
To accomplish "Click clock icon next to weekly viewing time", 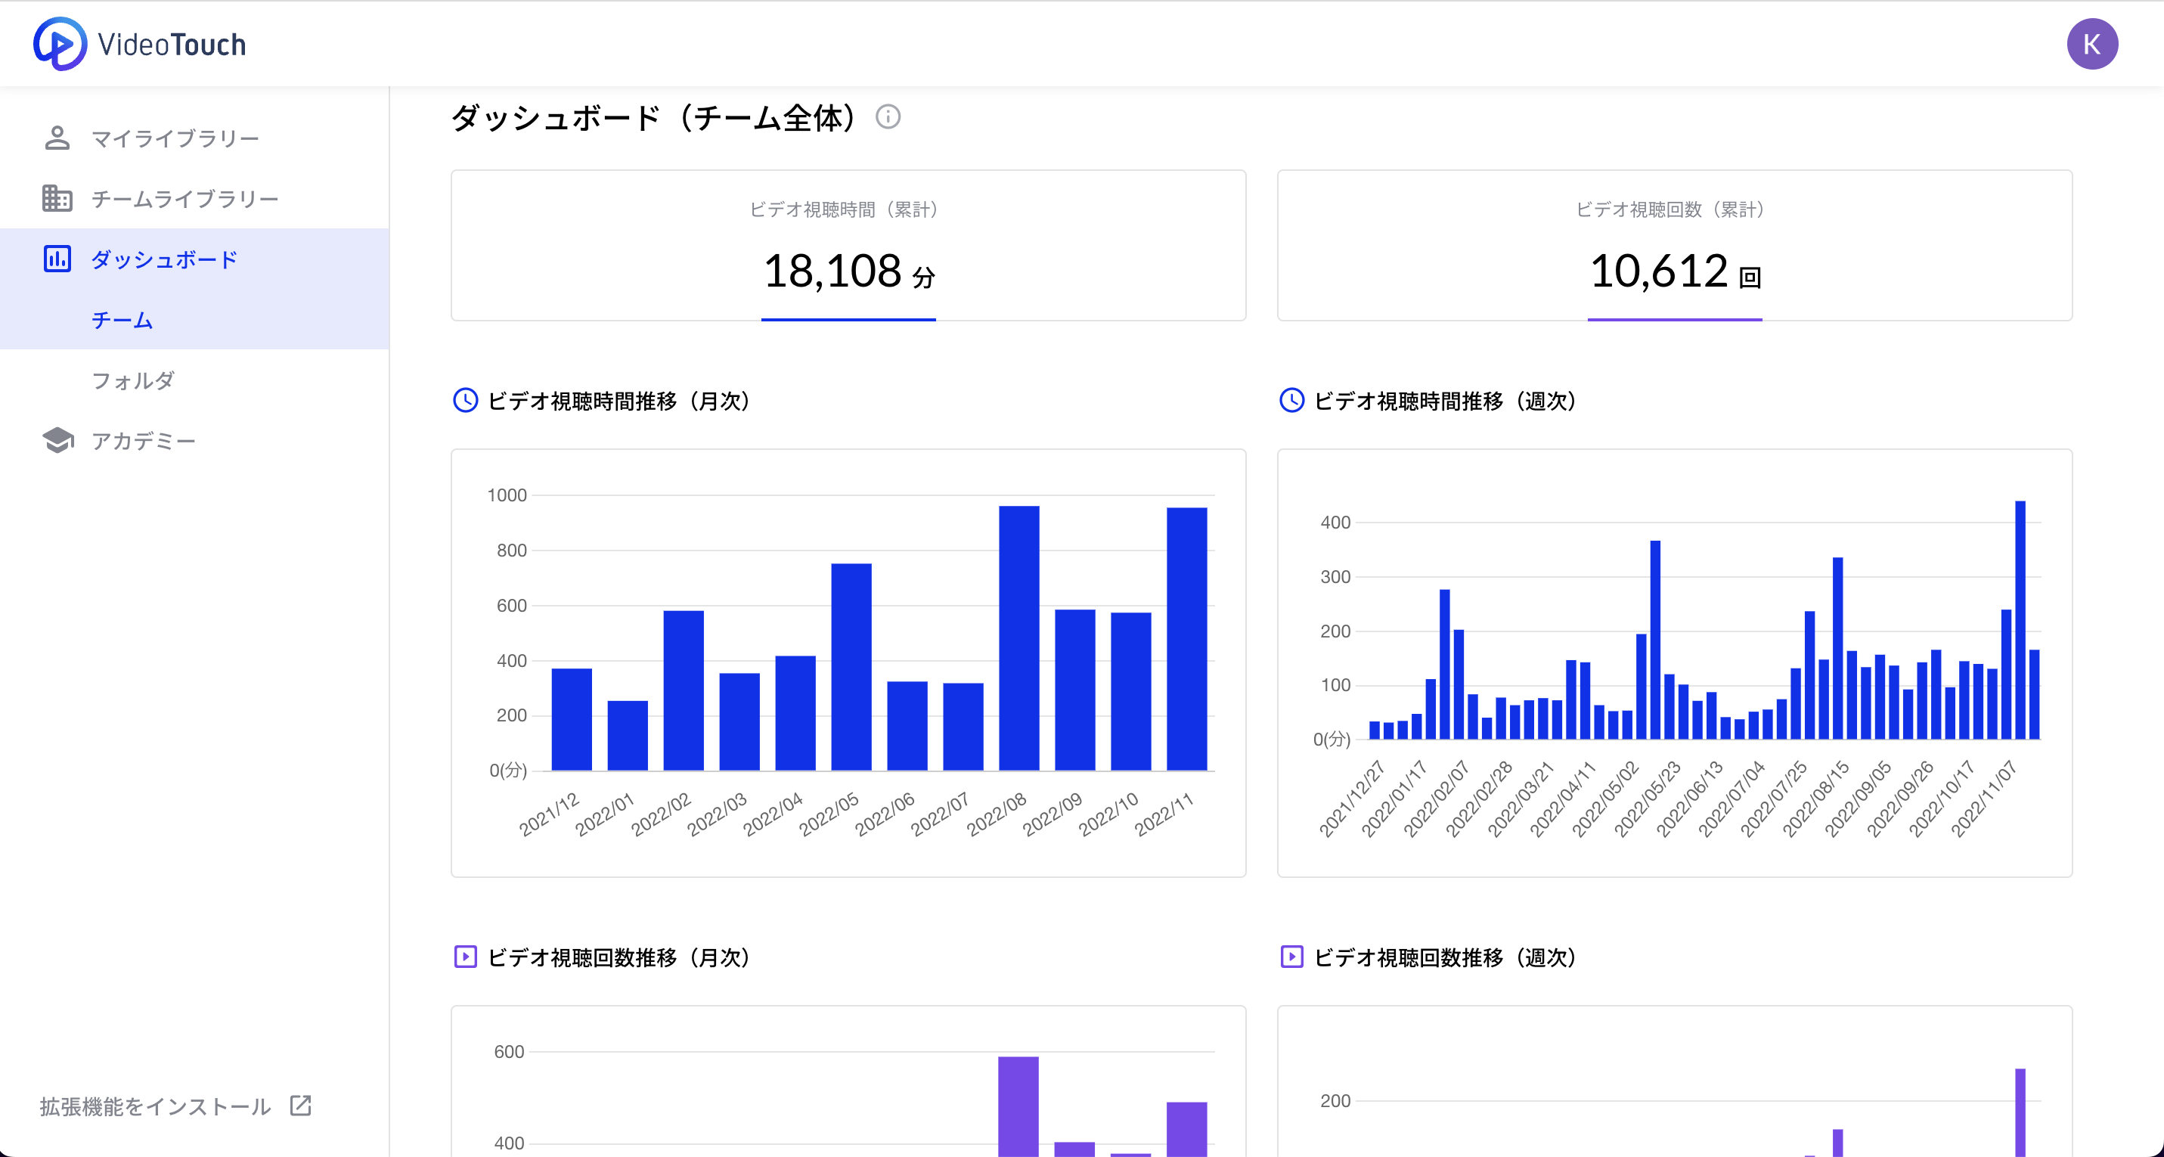I will click(x=1292, y=401).
